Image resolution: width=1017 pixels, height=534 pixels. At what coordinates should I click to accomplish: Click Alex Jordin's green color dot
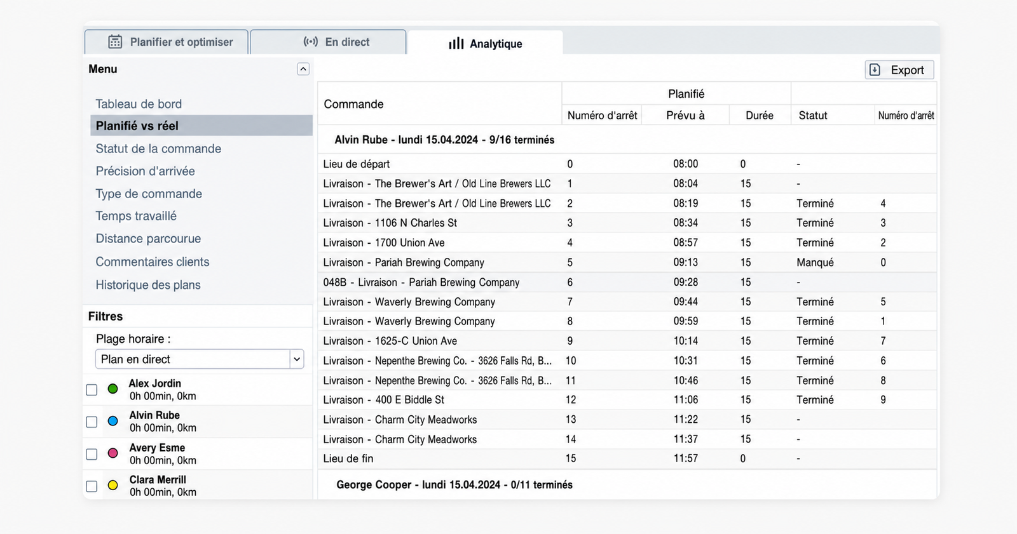[x=113, y=389]
